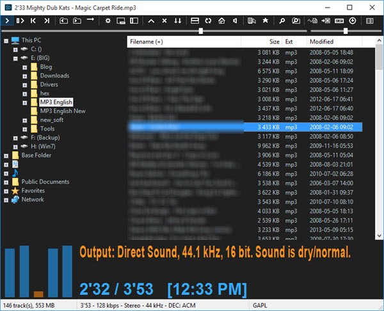Expand the H: (Win7) drive
The width and height of the screenshot is (384, 311).
pyautogui.click(x=15, y=147)
